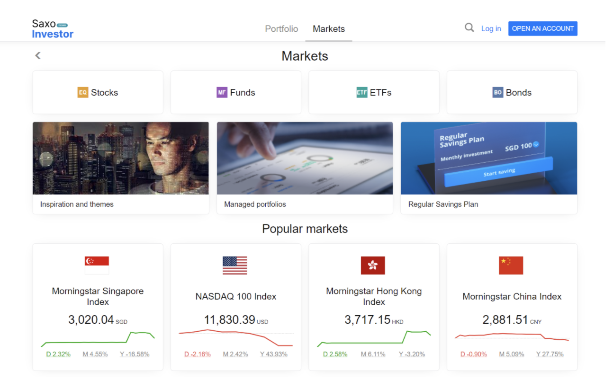The height and width of the screenshot is (389, 613).
Task: Click the EQ Stocks icon
Action: [x=83, y=92]
